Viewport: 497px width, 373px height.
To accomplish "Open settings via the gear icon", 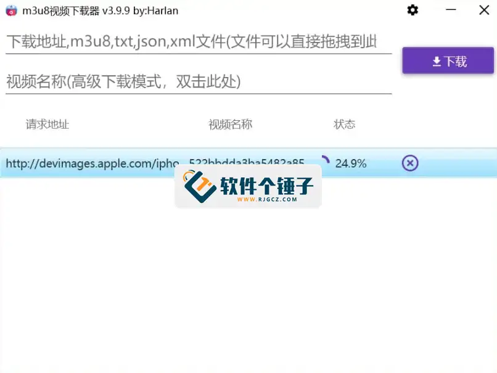I will (x=413, y=10).
